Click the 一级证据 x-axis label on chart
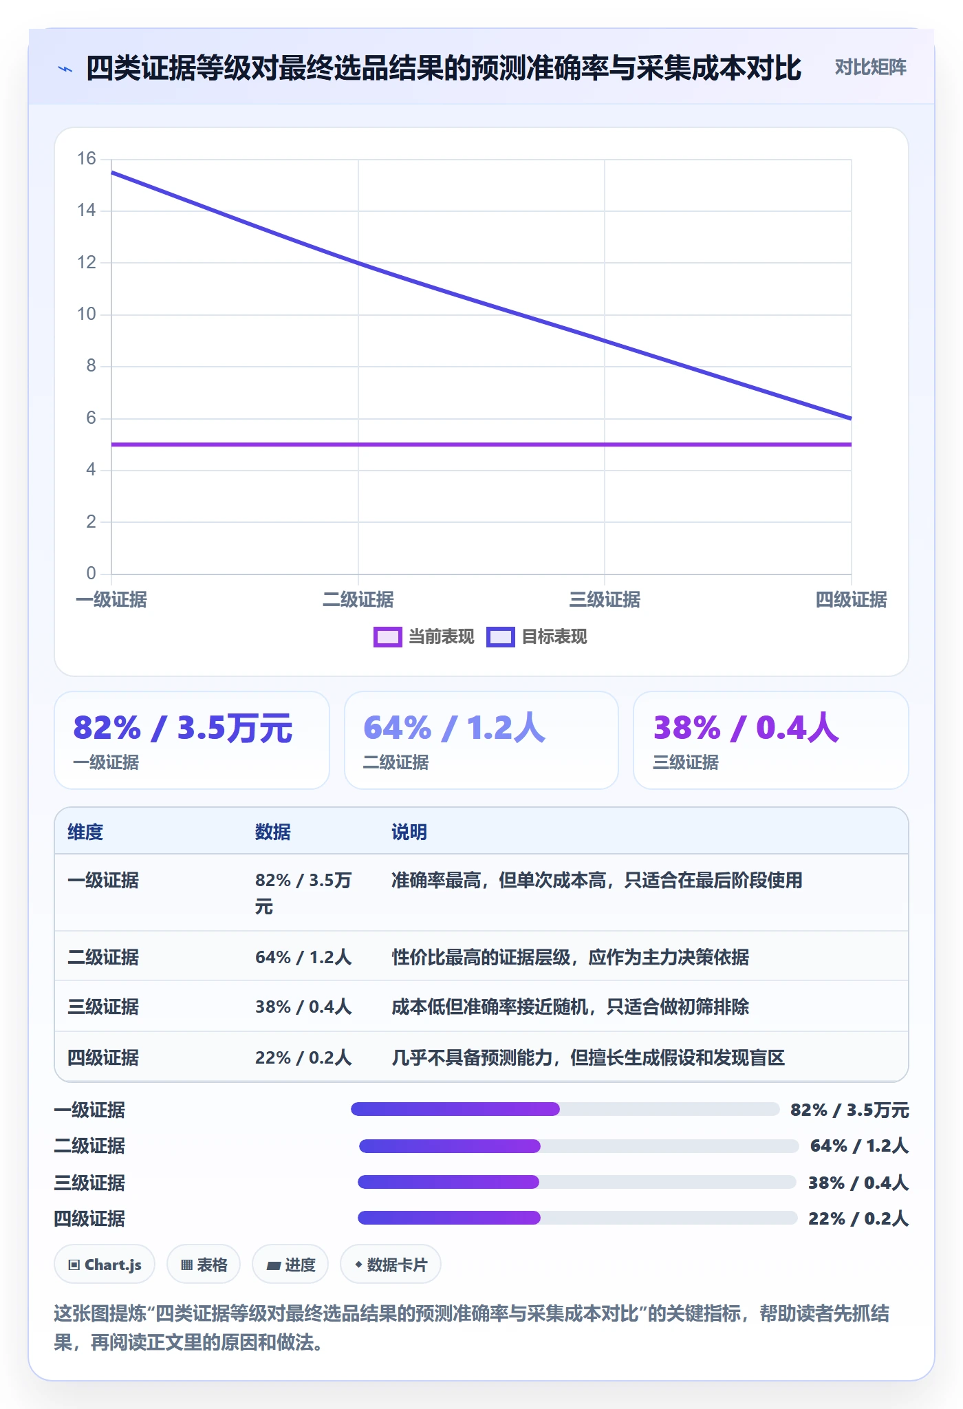 [111, 599]
